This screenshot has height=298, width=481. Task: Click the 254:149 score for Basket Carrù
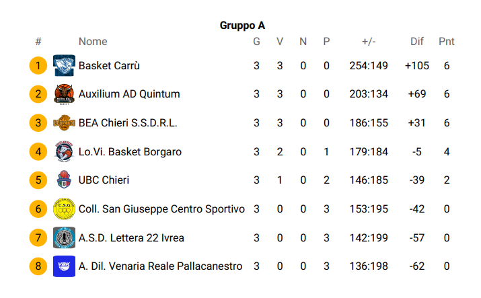(x=369, y=66)
